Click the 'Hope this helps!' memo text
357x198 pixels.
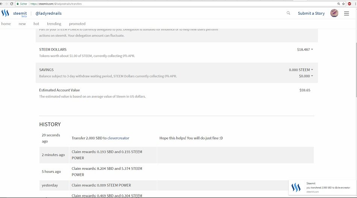191,138
